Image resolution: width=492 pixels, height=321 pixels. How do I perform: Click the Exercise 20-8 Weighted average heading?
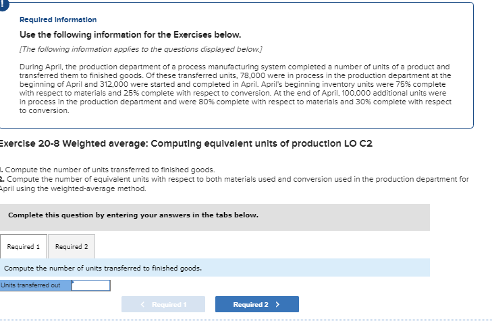tap(186, 143)
